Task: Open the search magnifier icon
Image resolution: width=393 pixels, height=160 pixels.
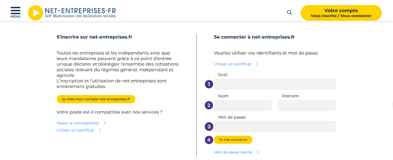Action: point(289,12)
